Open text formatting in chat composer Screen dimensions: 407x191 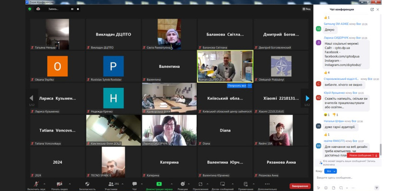point(319,188)
